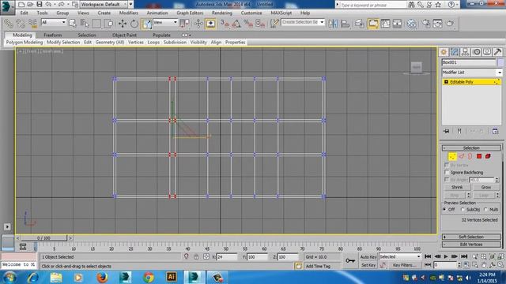
Task: Select the Multi preview selection radio
Action: pos(485,209)
